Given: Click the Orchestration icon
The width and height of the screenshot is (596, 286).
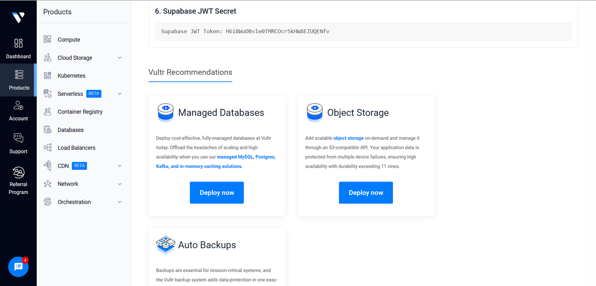Looking at the screenshot, I should coord(47,202).
